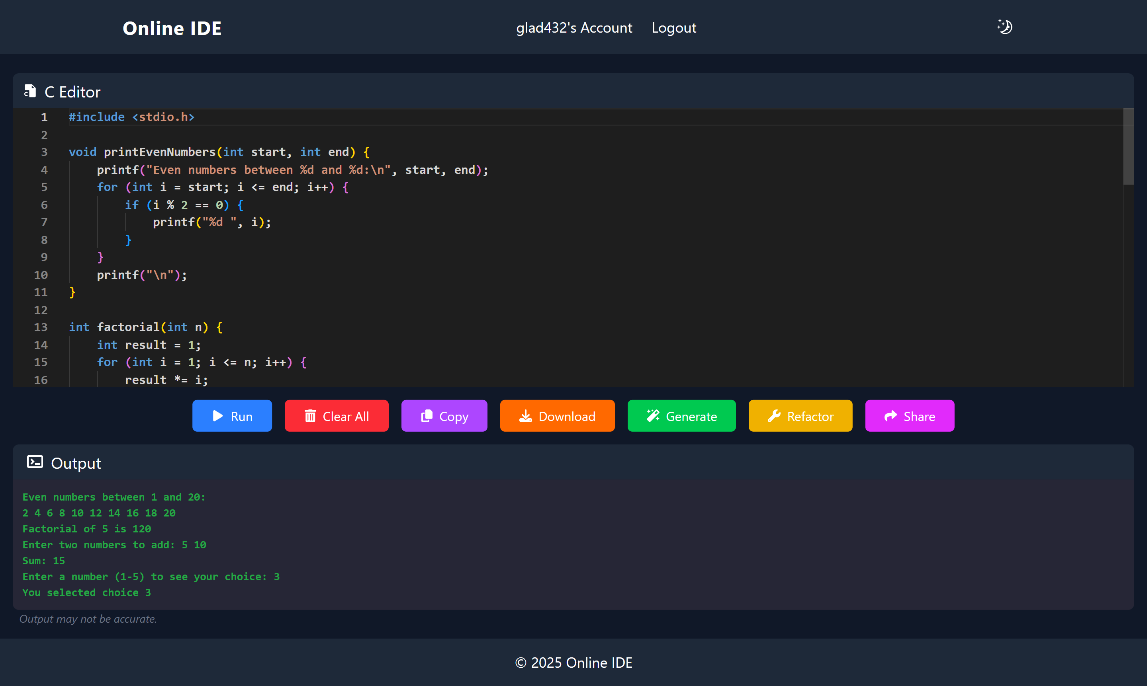Click 'printf("\n");' on line 10

click(x=141, y=275)
